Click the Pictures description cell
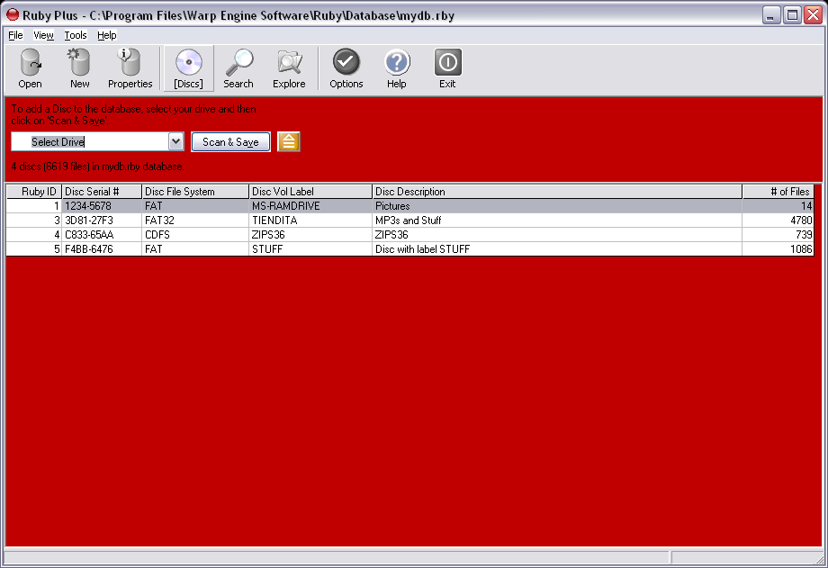The image size is (828, 568). coord(557,206)
